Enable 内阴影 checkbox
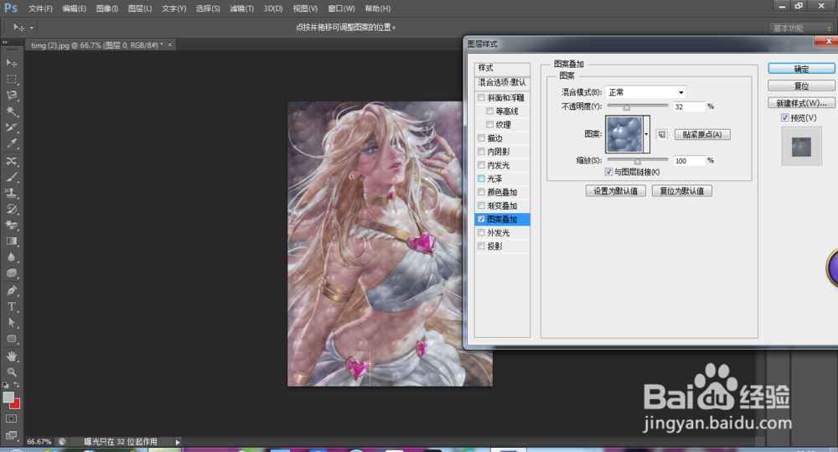 pyautogui.click(x=482, y=152)
